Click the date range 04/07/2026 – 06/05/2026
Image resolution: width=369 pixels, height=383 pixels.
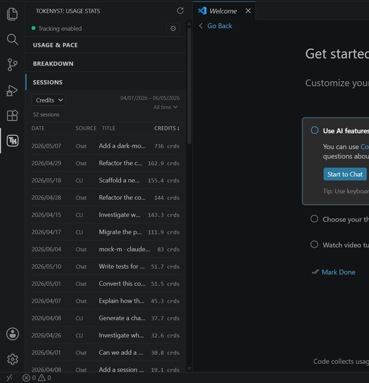coord(150,98)
